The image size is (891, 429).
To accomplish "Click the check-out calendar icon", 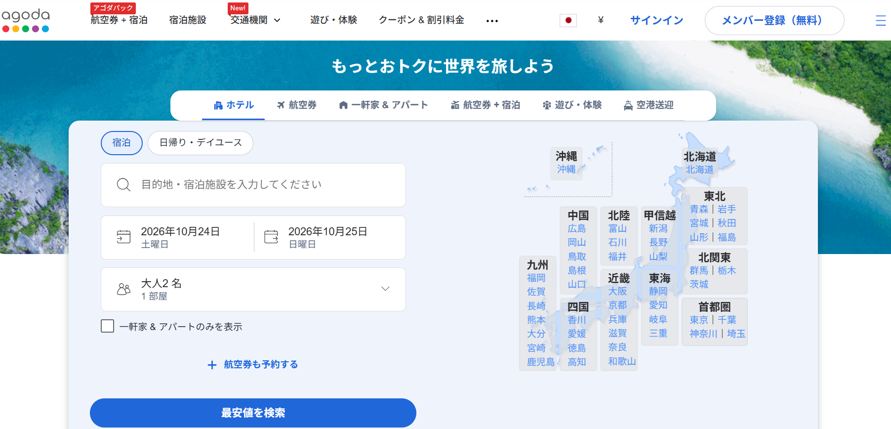I will (x=271, y=237).
